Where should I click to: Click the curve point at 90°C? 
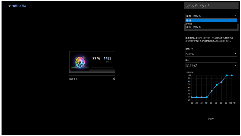coord(227,75)
